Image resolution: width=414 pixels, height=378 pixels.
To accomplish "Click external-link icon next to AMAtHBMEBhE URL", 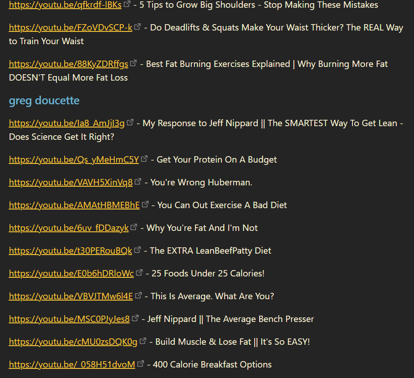I will [145, 204].
